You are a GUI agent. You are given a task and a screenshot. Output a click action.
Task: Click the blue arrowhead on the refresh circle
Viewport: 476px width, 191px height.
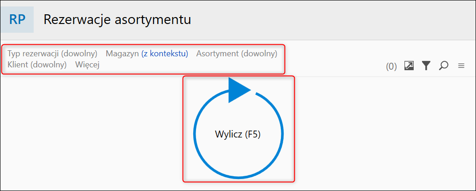(238, 89)
